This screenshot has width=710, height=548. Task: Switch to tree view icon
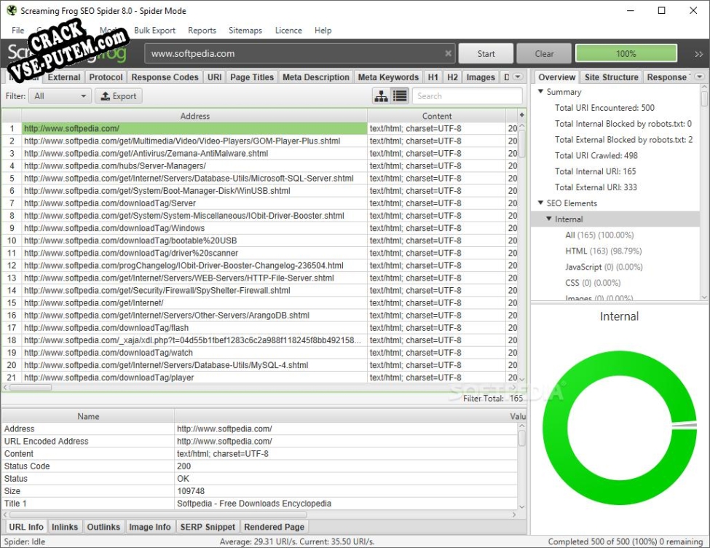point(382,96)
